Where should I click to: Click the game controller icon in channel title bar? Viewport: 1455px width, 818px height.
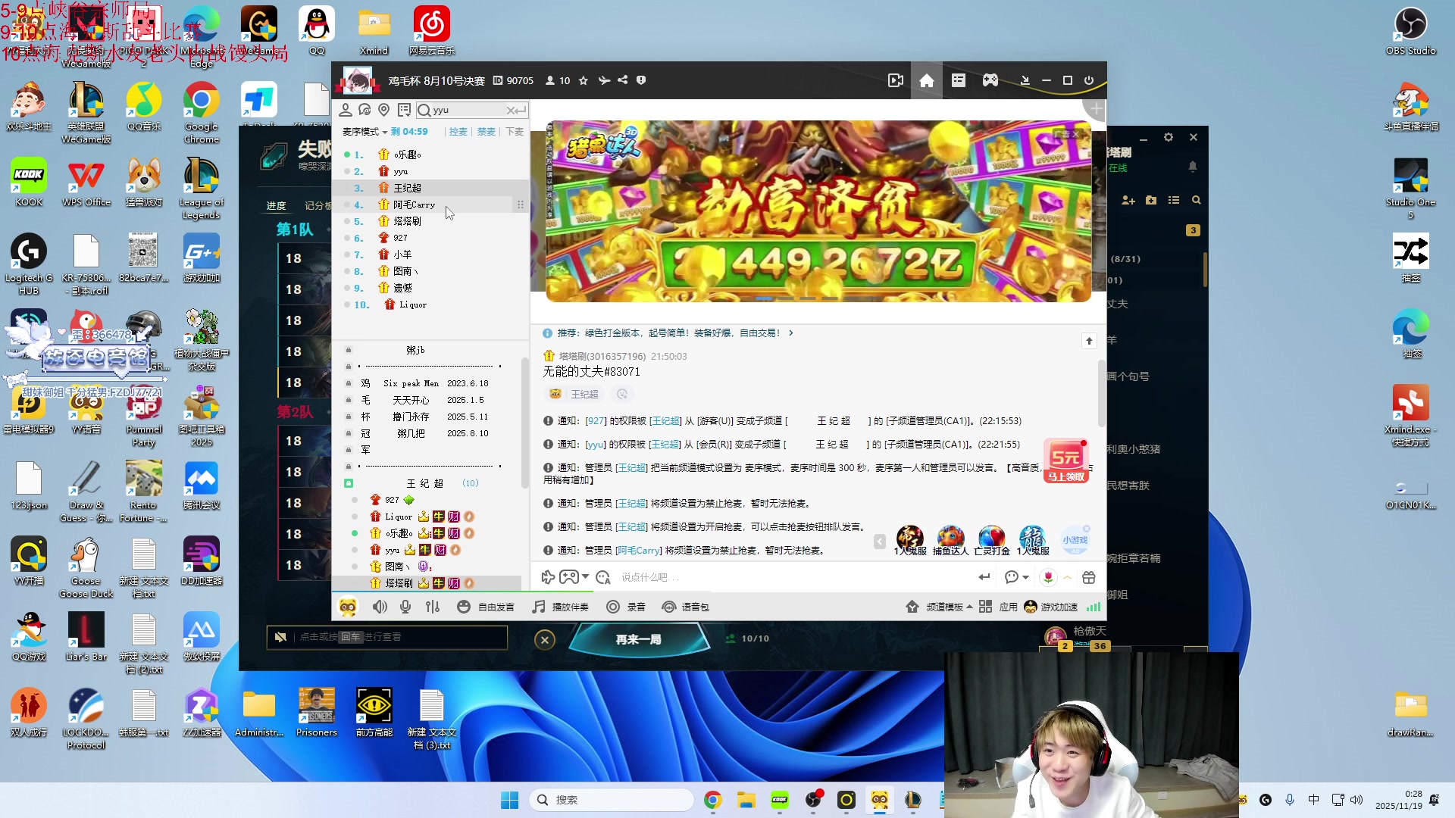pos(991,80)
